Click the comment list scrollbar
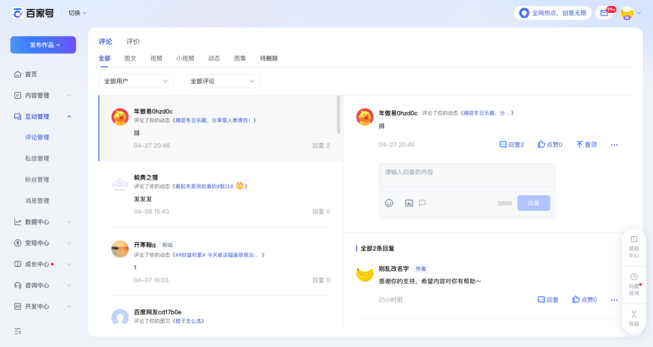 (339, 114)
